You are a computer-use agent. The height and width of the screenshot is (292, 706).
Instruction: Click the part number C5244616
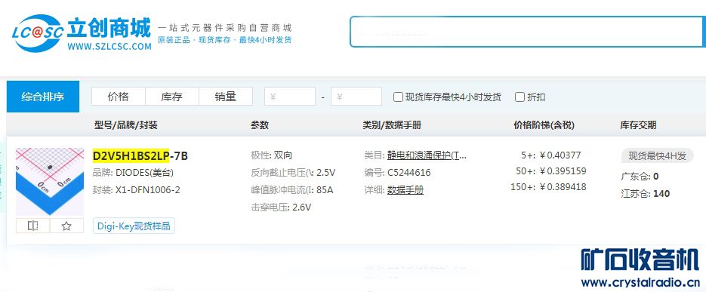coord(408,173)
